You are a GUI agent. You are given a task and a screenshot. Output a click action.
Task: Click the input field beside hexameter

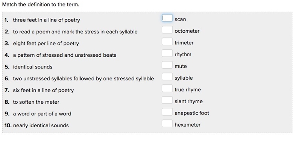click(x=167, y=124)
